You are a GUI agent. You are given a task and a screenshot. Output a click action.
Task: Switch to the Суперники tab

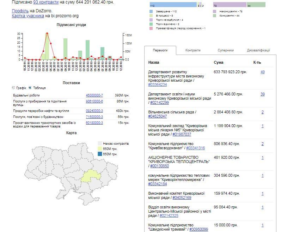pyautogui.click(x=225, y=50)
